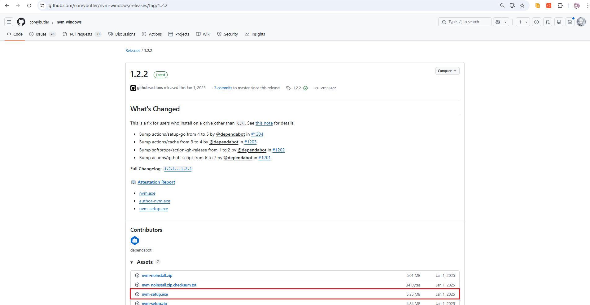
Task: Click the Type / to search field
Action: pos(465,22)
